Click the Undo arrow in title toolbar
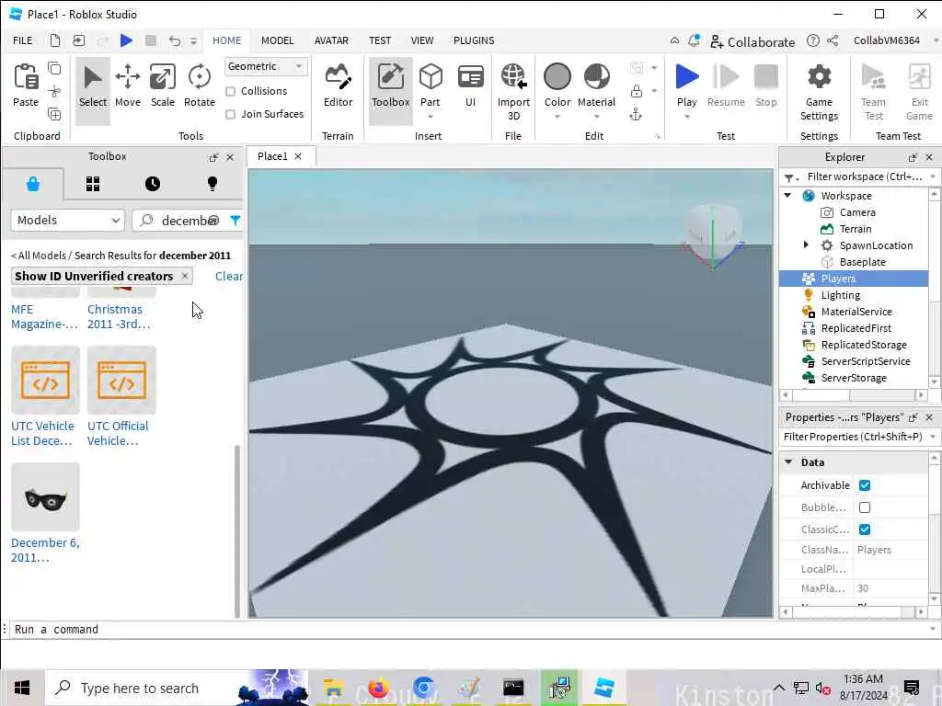Image resolution: width=942 pixels, height=706 pixels. click(174, 40)
